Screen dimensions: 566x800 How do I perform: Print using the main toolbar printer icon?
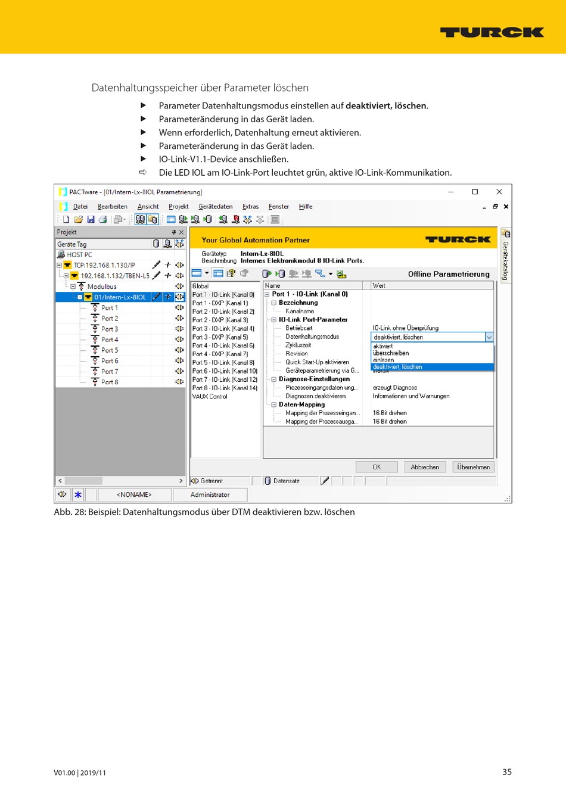pos(102,219)
